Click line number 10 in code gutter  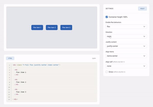(x=9, y=87)
